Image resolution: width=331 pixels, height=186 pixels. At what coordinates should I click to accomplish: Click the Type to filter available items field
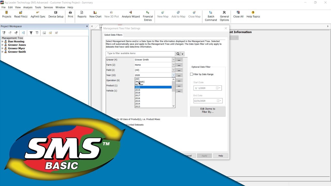click(x=140, y=54)
